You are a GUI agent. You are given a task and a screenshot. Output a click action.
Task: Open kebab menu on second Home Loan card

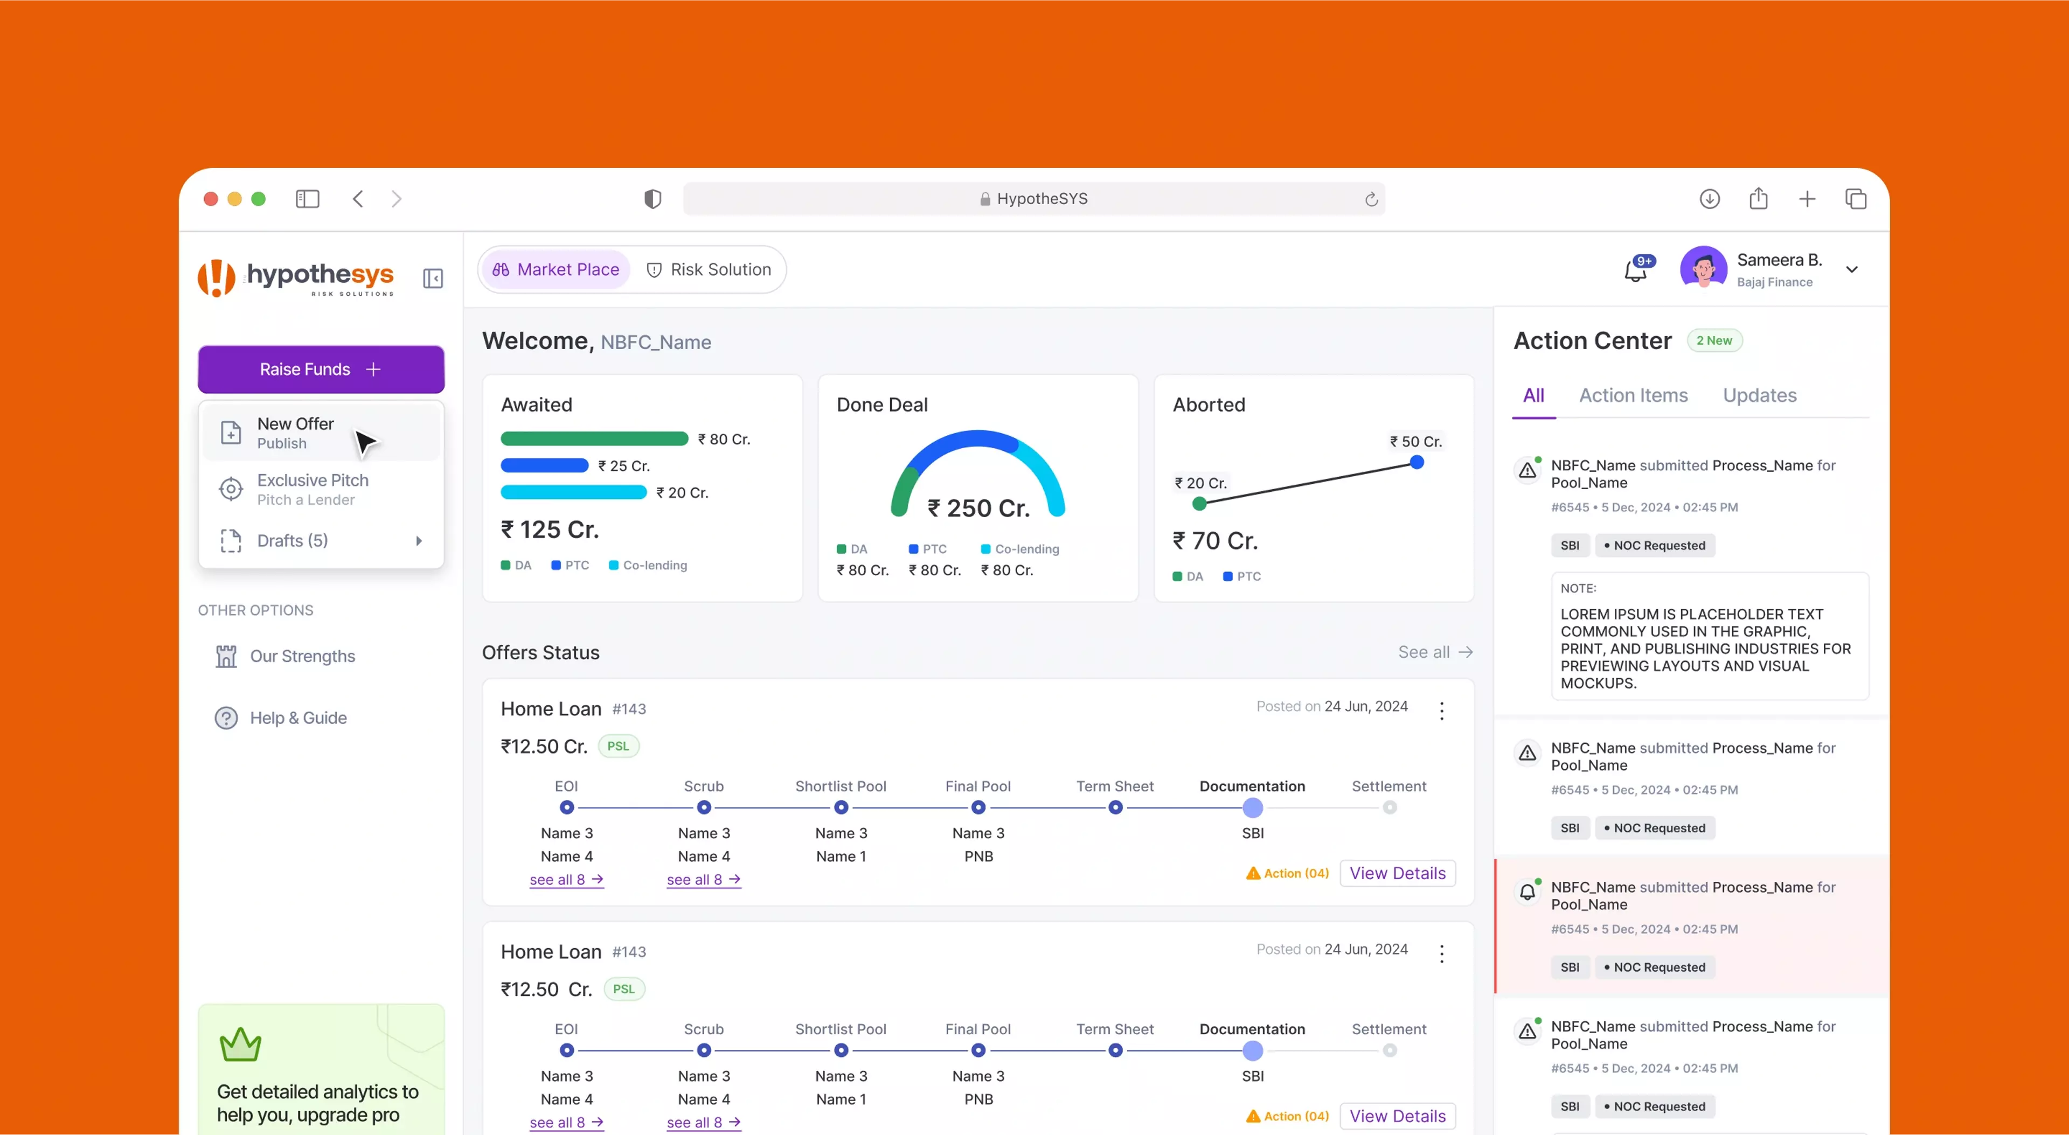tap(1442, 953)
